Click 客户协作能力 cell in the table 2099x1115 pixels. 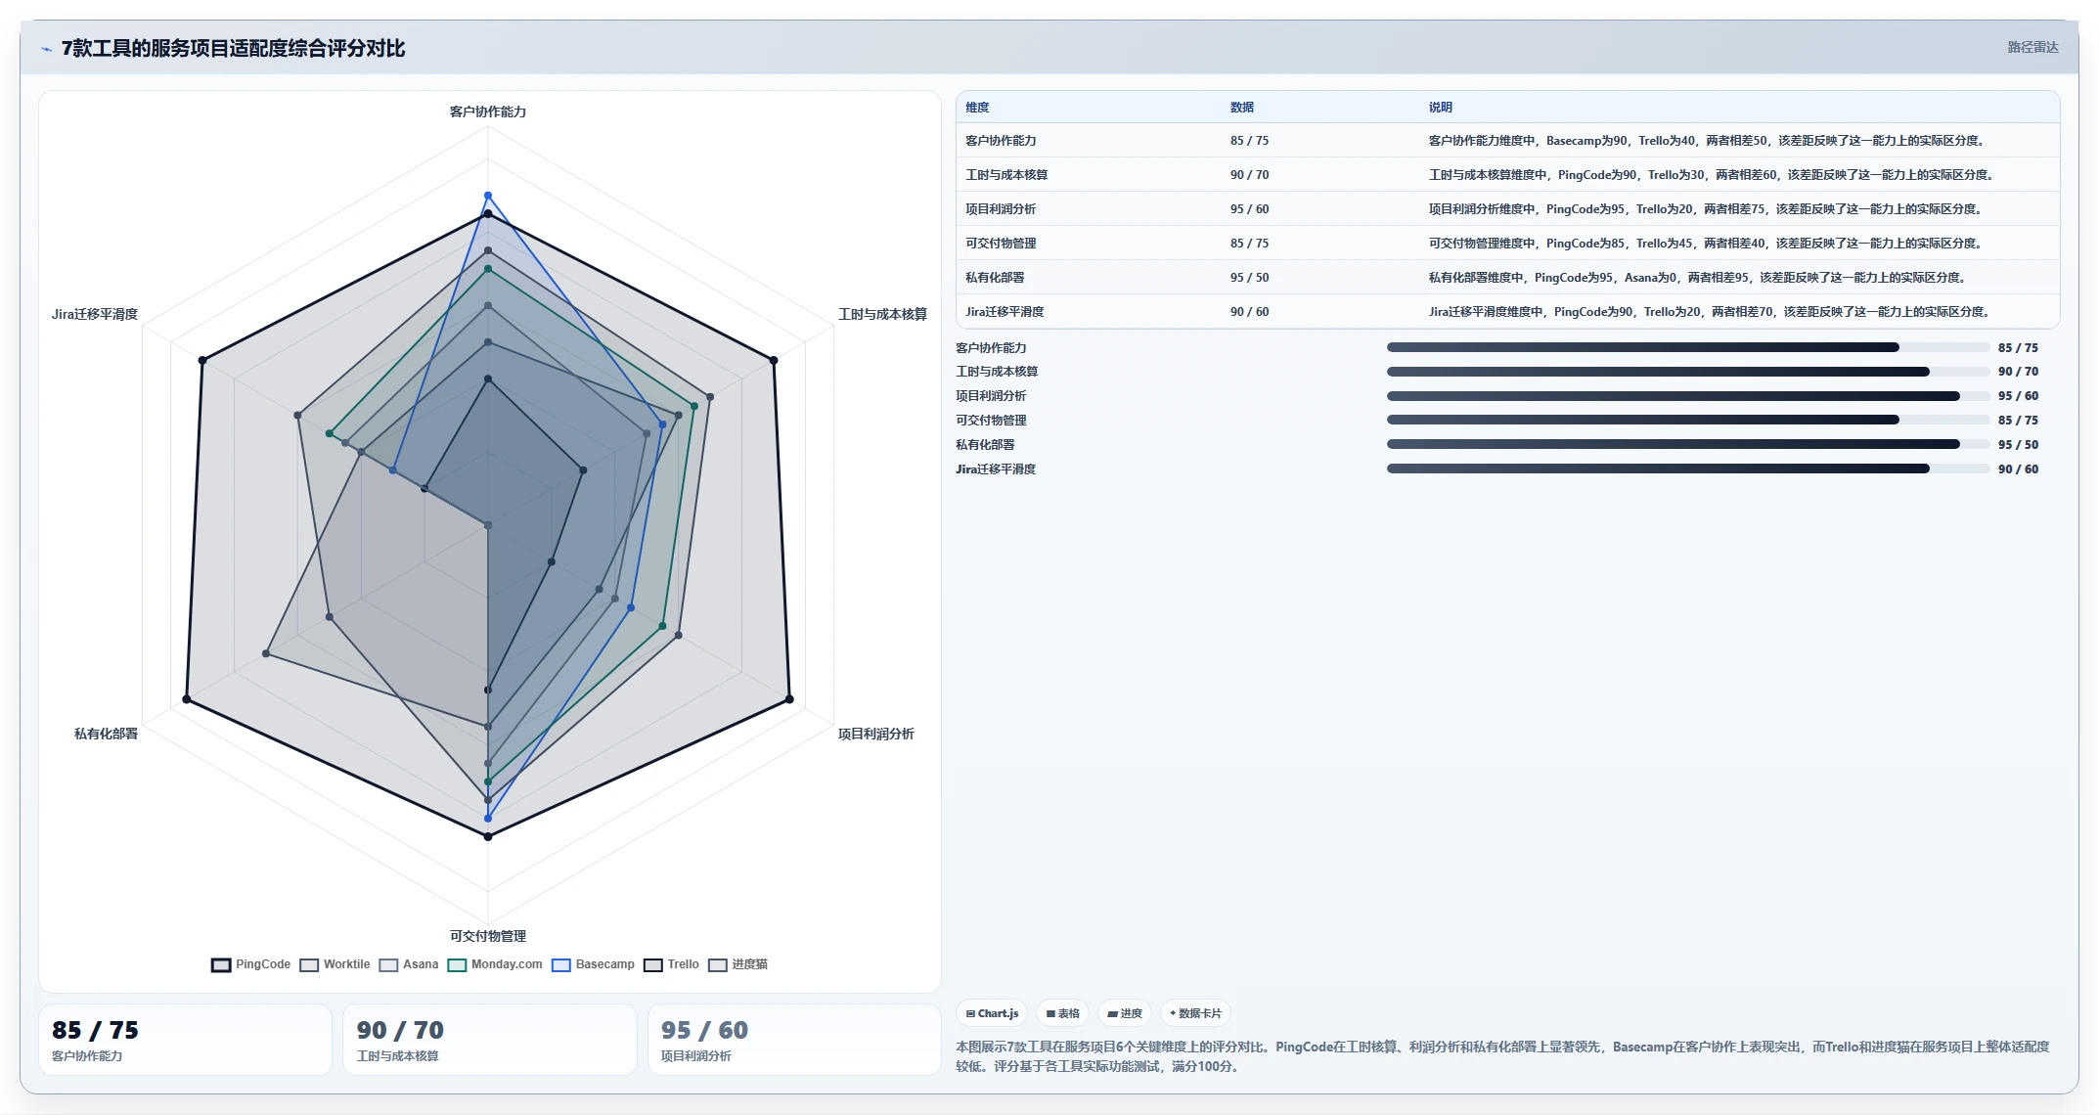1001,141
